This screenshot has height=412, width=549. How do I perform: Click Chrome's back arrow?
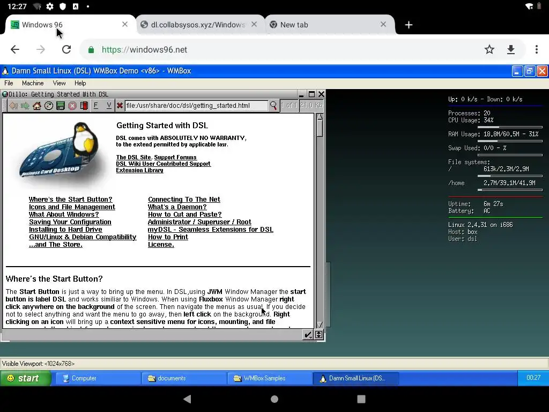click(15, 49)
